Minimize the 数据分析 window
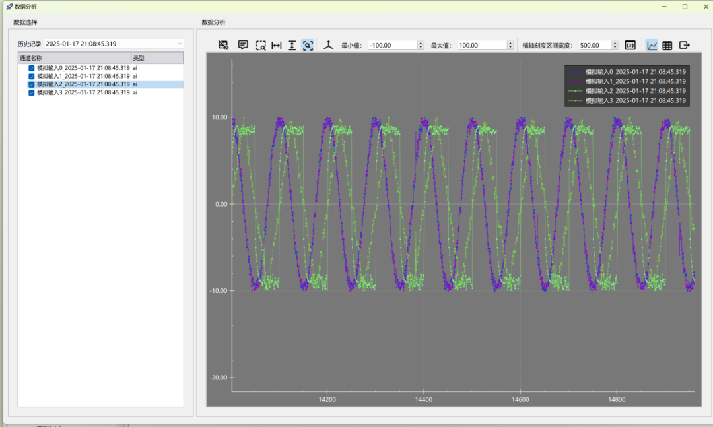This screenshot has height=427, width=713. (x=664, y=7)
